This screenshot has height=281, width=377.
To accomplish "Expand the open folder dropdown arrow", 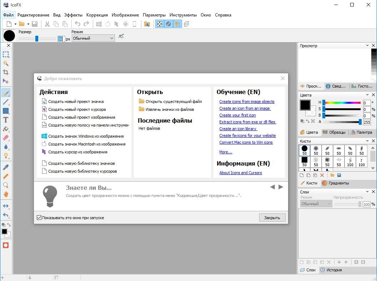I will (x=28, y=24).
